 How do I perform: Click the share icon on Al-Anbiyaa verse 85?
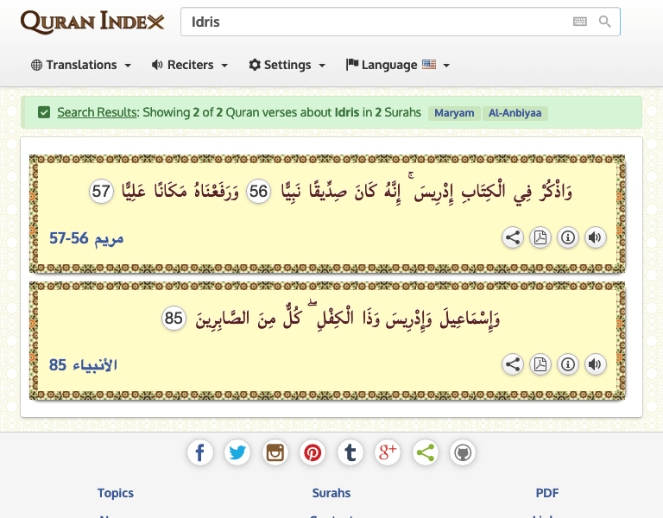click(x=513, y=365)
